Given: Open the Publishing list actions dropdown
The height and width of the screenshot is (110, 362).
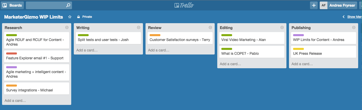Looking at the screenshot, I should pyautogui.click(x=354, y=28).
